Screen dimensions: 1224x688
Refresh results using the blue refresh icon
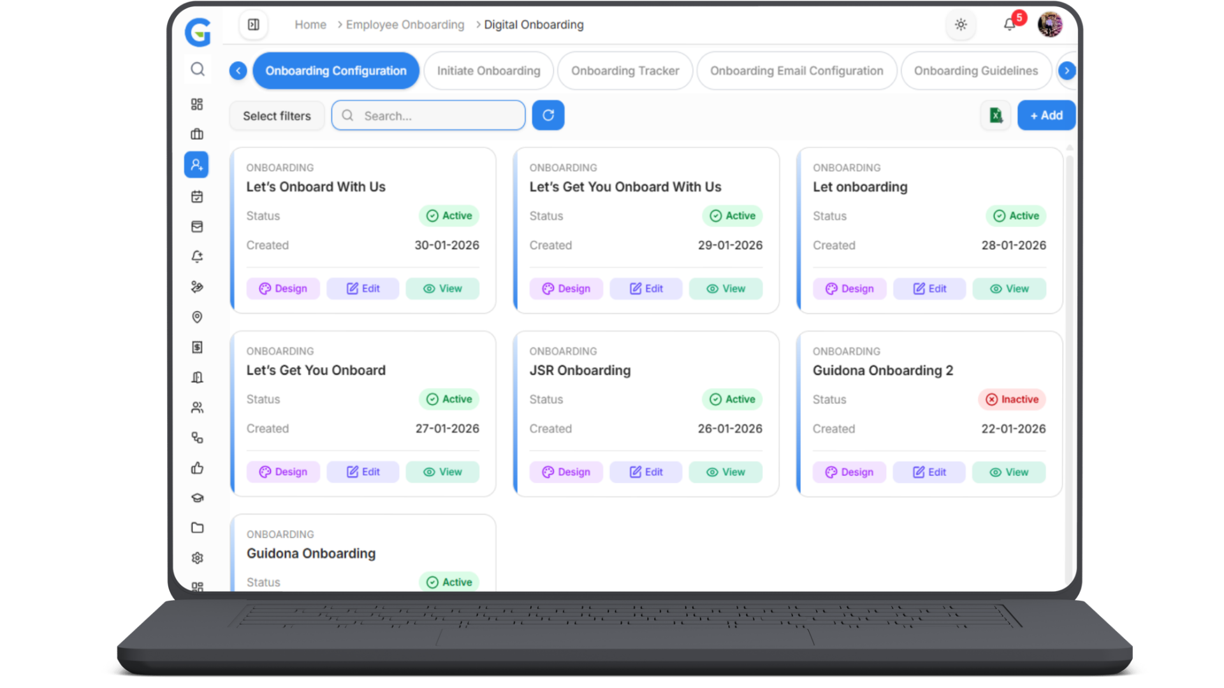pos(548,115)
